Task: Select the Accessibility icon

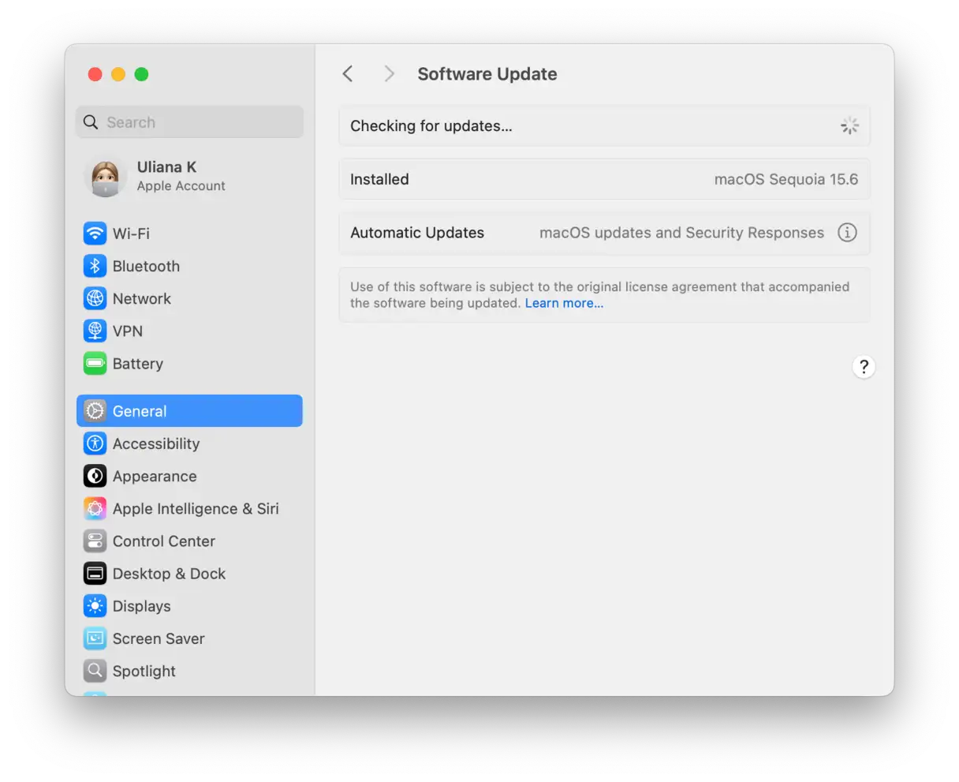Action: pos(95,443)
